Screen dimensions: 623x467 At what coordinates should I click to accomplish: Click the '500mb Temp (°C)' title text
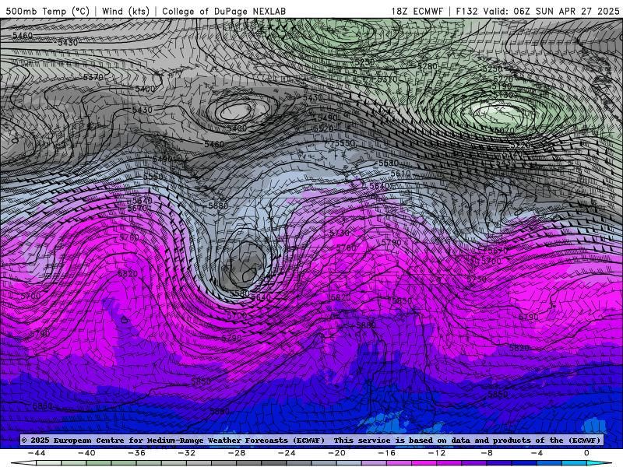[x=48, y=11]
